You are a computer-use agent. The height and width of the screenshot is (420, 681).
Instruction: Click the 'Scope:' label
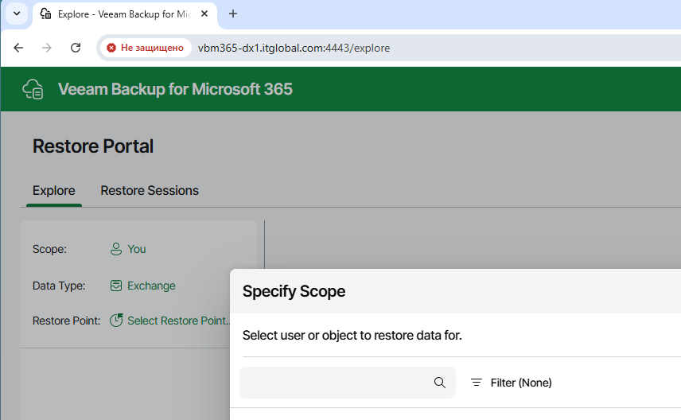point(49,249)
